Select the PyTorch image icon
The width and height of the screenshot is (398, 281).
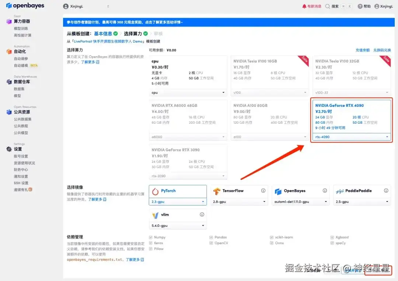pos(156,192)
